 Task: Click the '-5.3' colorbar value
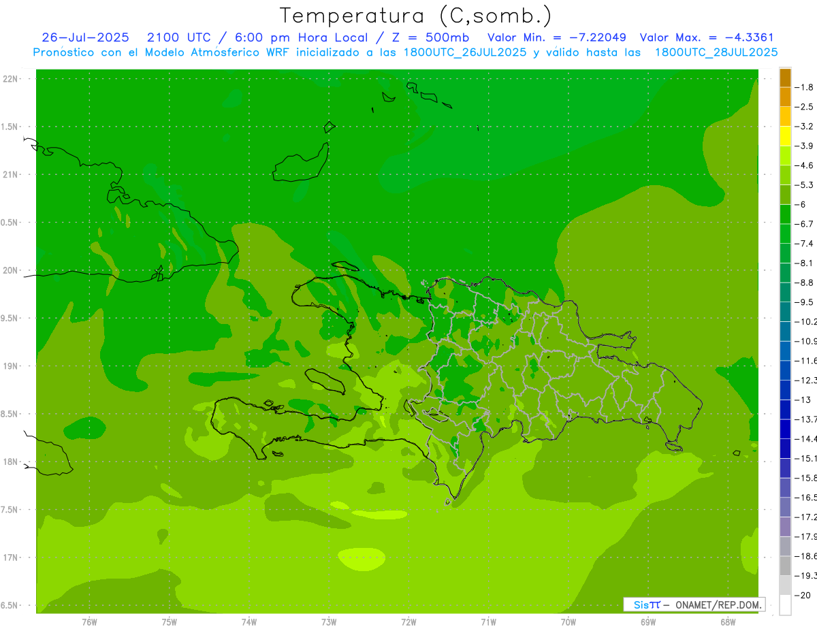[805, 185]
